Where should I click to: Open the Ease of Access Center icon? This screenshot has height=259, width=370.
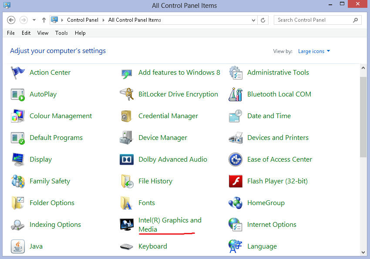point(235,159)
